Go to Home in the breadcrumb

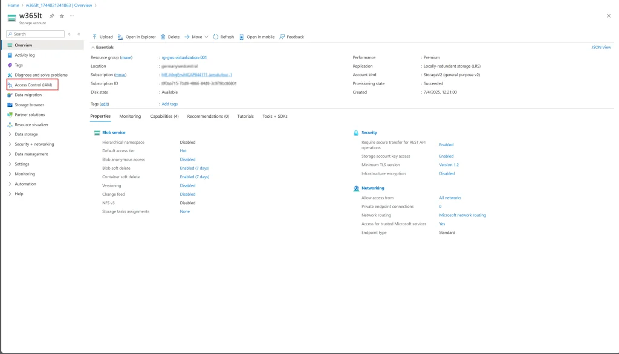tap(13, 5)
